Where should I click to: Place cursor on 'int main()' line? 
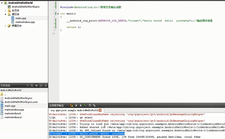point(68,14)
